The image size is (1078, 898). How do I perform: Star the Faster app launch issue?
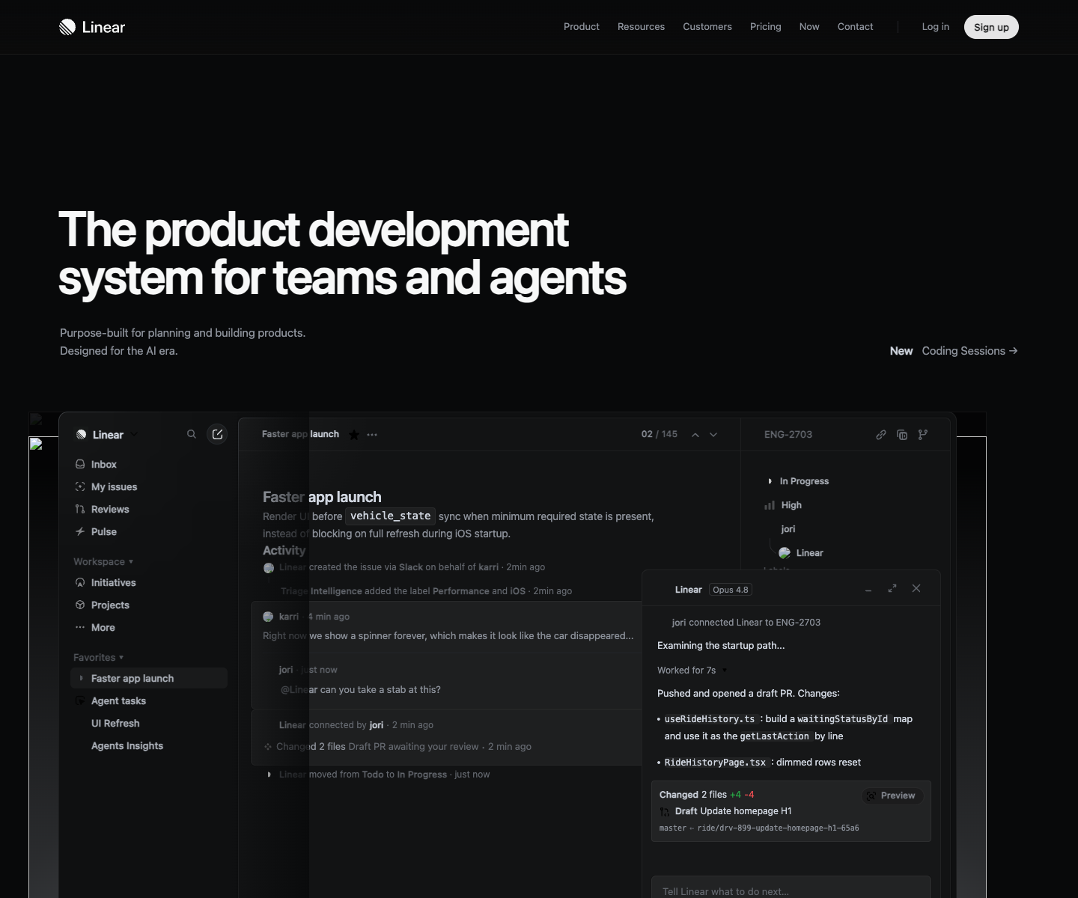click(354, 435)
